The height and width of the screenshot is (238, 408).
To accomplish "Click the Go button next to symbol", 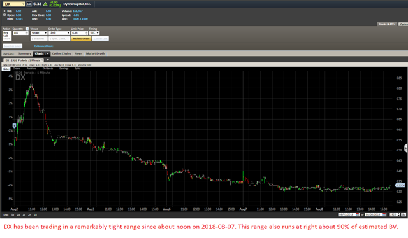I will point(29,4).
